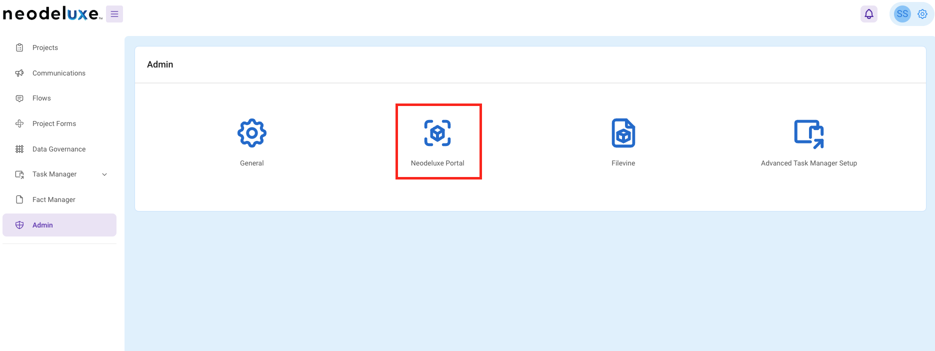The height and width of the screenshot is (351, 935).
Task: Click Advanced Task Manager Setup label
Action: click(809, 163)
